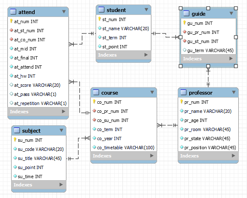The image size is (247, 198).
Task: Select the su_point INT column
Action: point(39,167)
